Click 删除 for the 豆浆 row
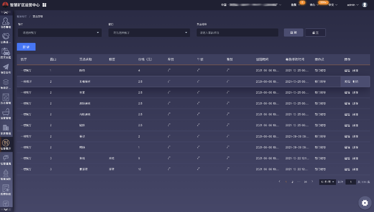Image resolution: width=374 pixels, height=212 pixels. [355, 92]
